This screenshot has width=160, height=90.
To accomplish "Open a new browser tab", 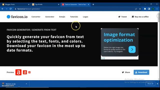I will point(93,4).
